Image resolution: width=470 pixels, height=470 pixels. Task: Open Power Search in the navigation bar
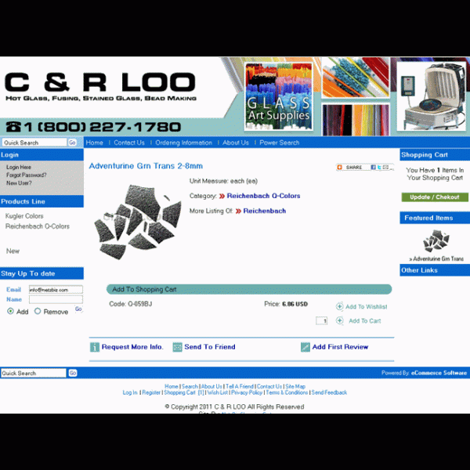coord(280,143)
